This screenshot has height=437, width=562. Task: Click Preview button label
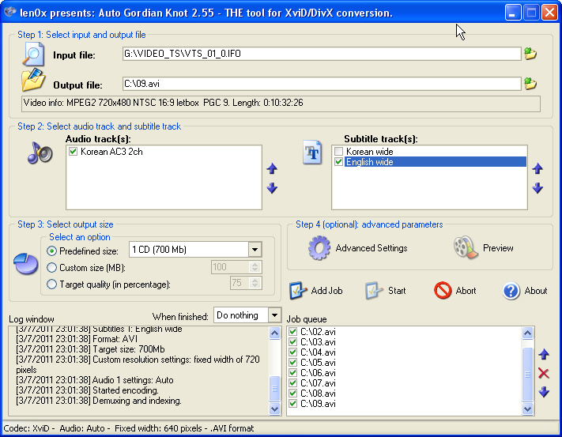click(x=498, y=248)
